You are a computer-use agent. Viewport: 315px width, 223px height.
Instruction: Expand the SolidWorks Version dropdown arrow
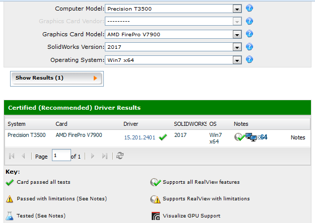tap(237, 47)
